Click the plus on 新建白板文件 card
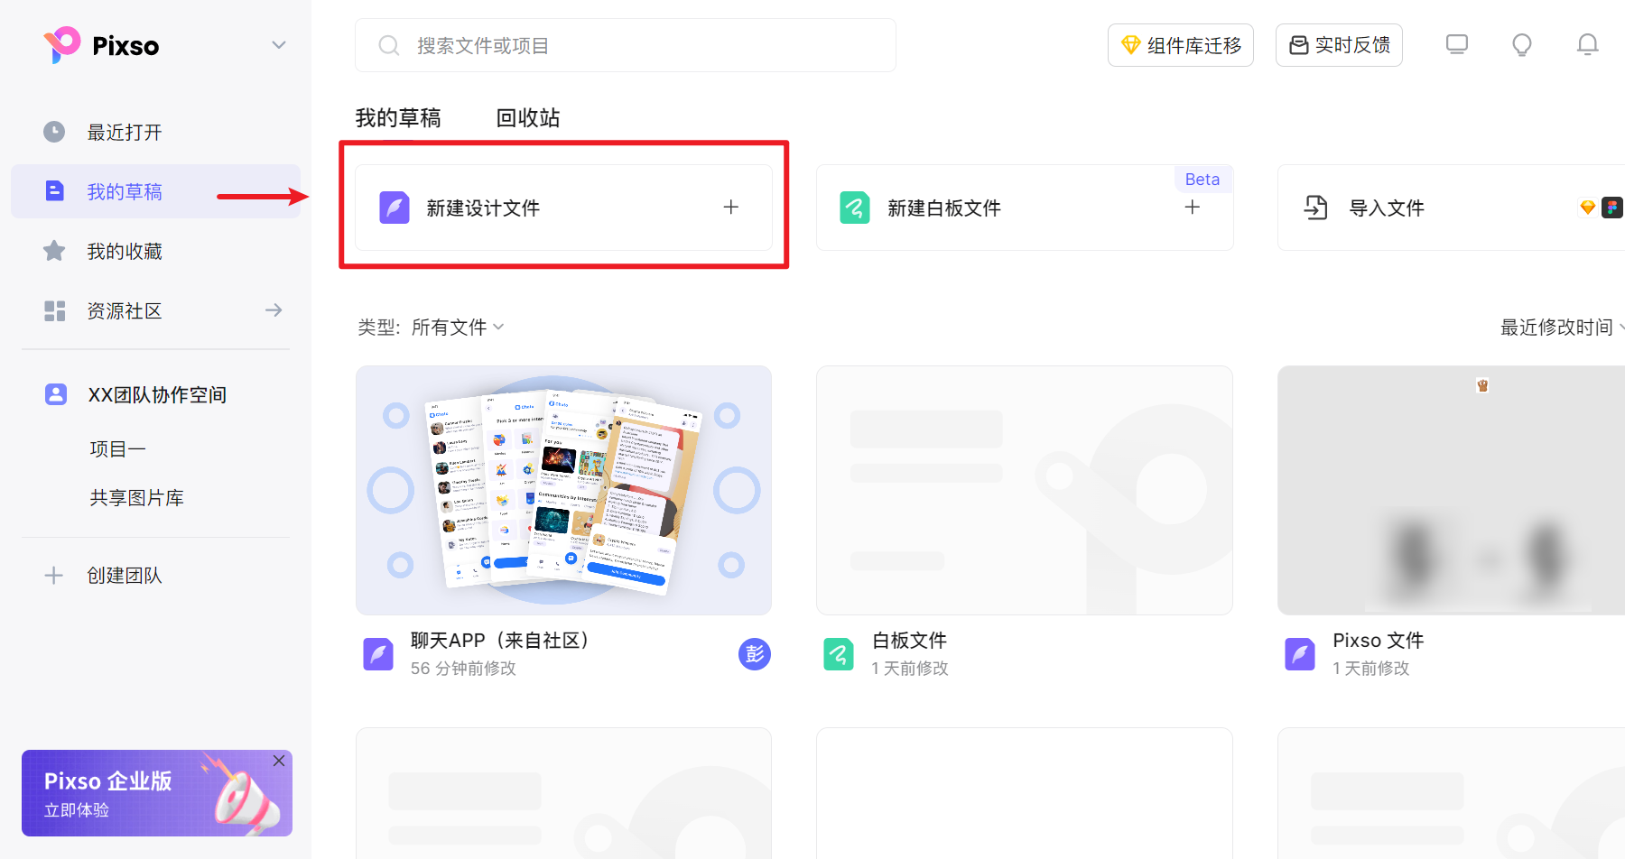This screenshot has height=859, width=1625. point(1193,208)
